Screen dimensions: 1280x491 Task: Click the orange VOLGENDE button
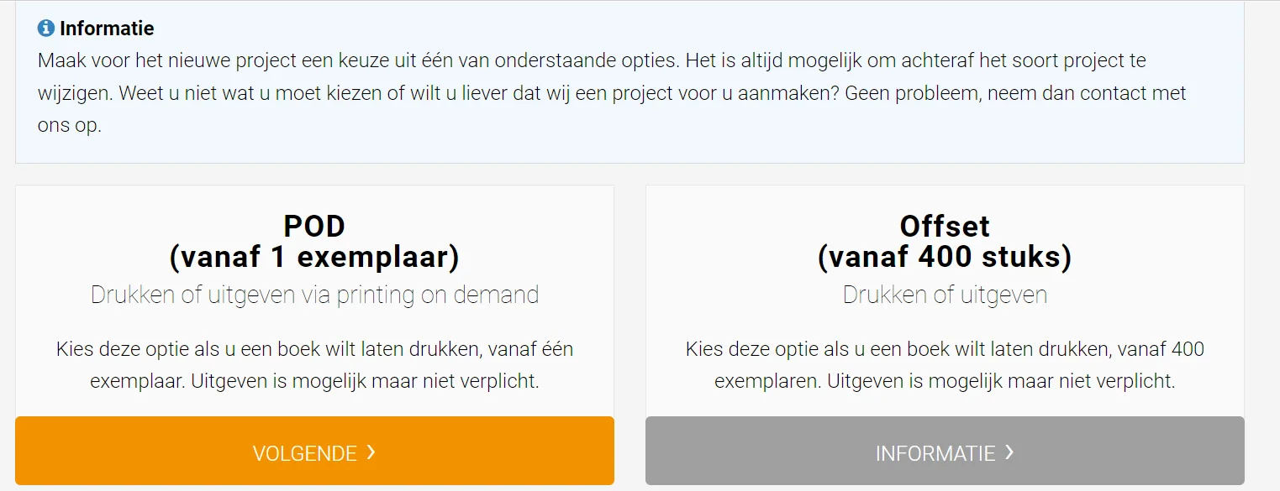(x=314, y=452)
